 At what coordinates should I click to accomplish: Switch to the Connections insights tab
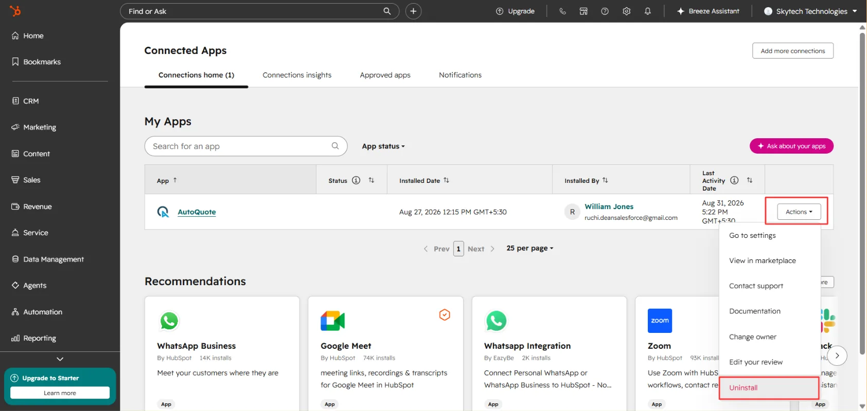tap(297, 75)
